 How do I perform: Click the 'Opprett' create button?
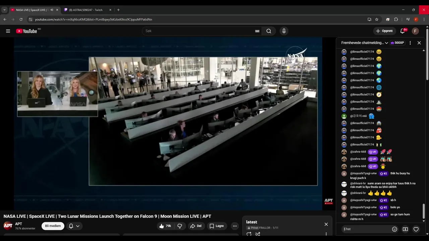click(x=384, y=31)
